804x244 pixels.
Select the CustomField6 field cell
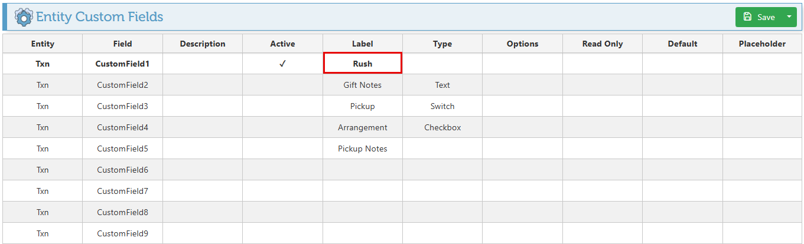tap(122, 170)
